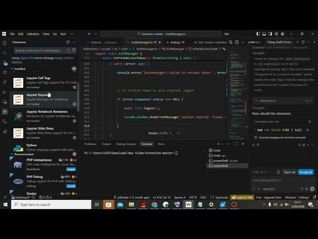Open changes compare icon in editor tab bar
Screen dimensions: 318x239
coord(231,42)
